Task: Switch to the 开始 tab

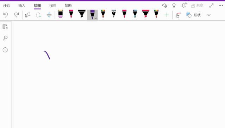Action: click(x=6, y=6)
